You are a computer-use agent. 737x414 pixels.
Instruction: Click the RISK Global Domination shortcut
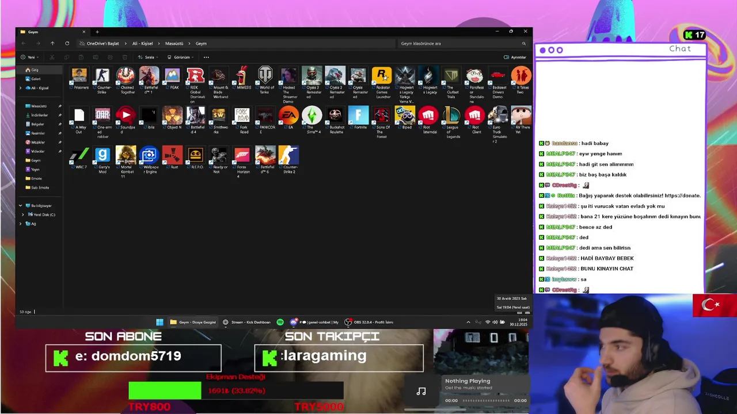[195, 85]
